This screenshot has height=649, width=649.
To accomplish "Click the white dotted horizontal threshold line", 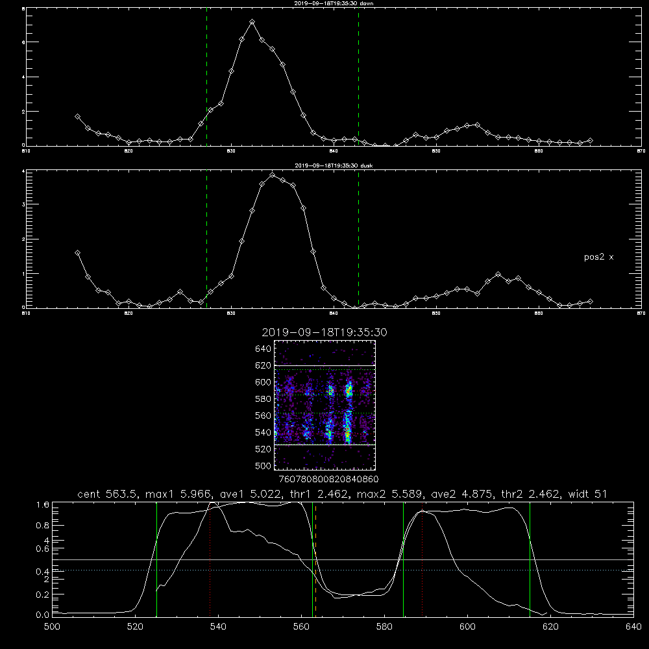I will [x=343, y=570].
